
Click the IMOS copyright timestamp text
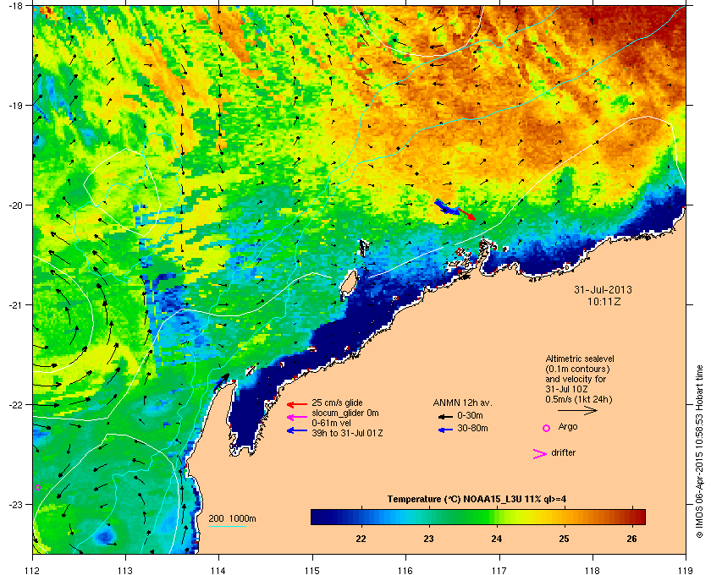click(699, 452)
